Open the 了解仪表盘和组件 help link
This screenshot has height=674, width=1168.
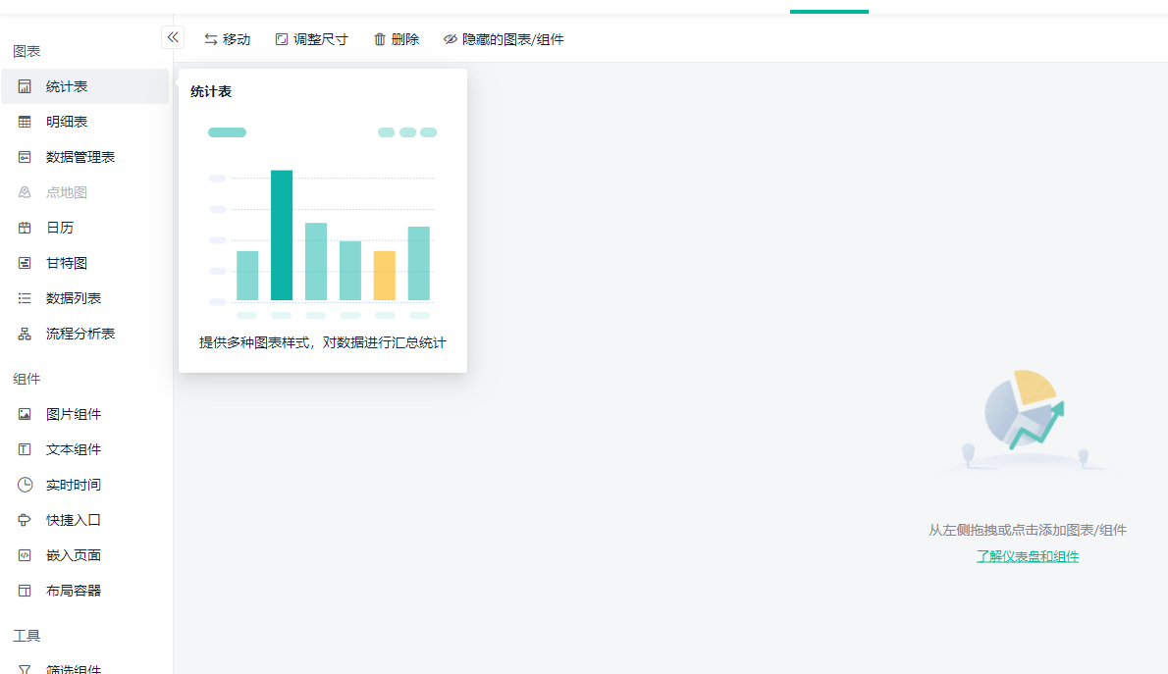pyautogui.click(x=1028, y=556)
